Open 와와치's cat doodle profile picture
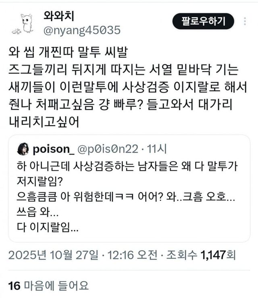This screenshot has height=298, width=258. [23, 24]
